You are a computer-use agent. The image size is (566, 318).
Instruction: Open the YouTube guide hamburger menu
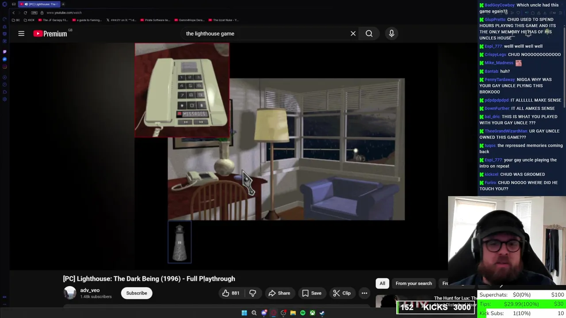[21, 34]
